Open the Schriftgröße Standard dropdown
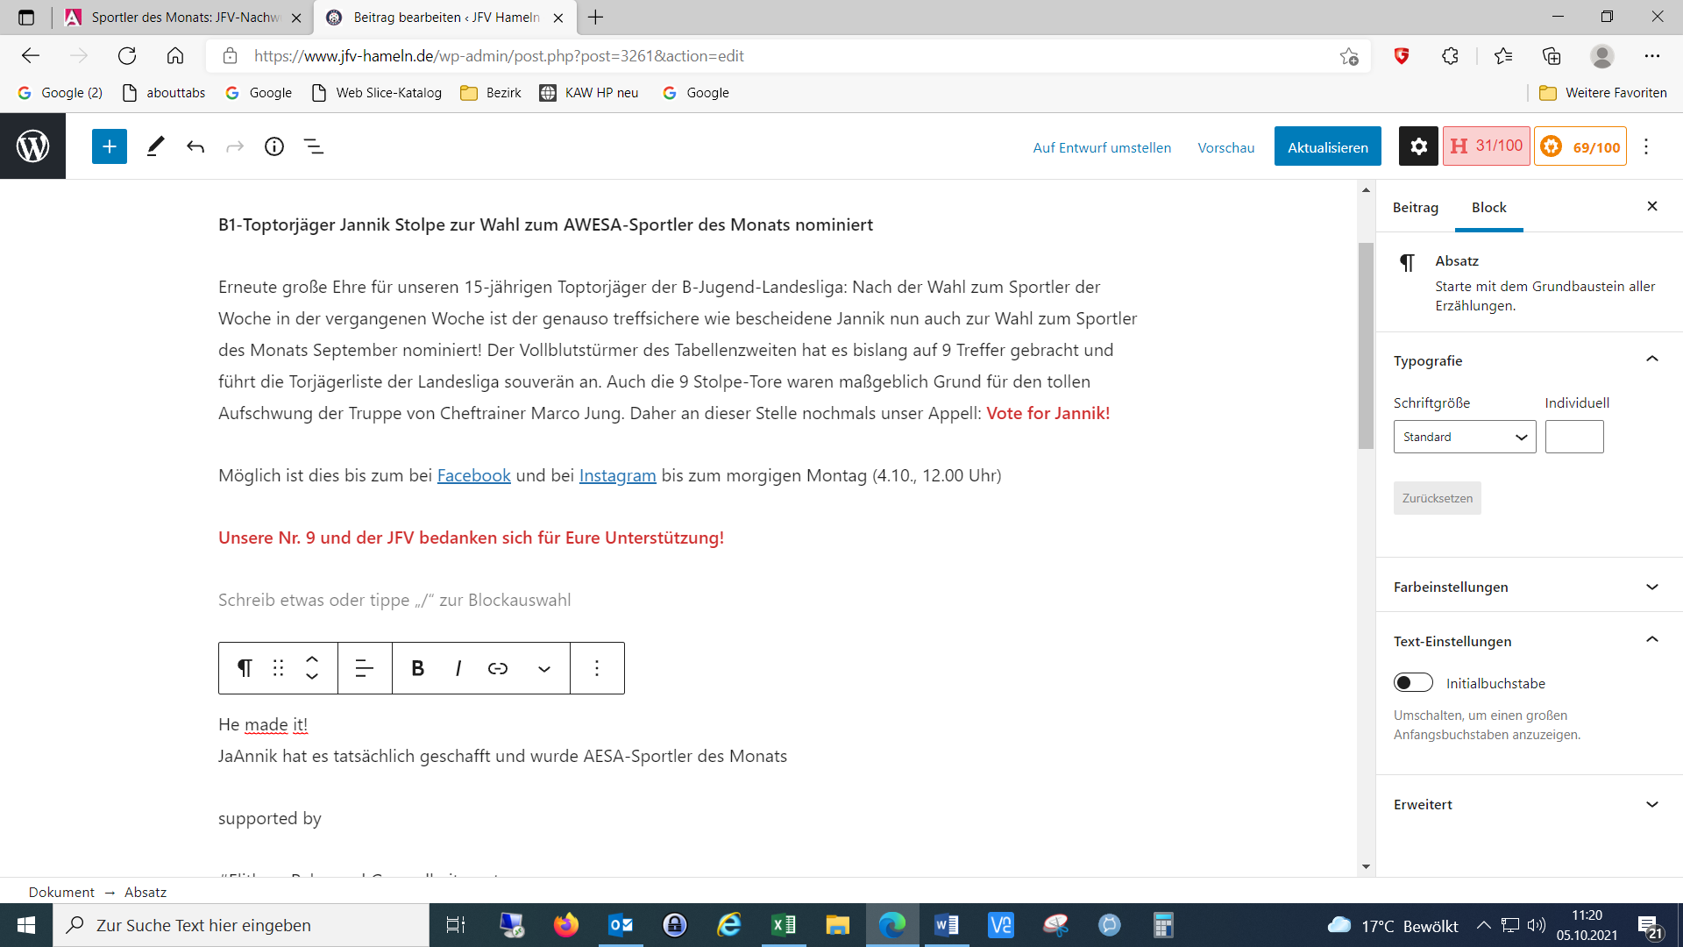 point(1464,437)
